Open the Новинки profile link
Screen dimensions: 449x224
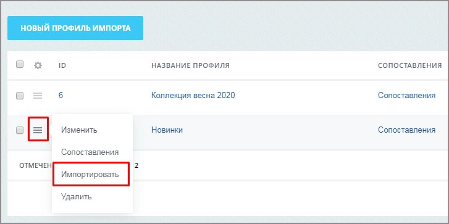tap(167, 130)
